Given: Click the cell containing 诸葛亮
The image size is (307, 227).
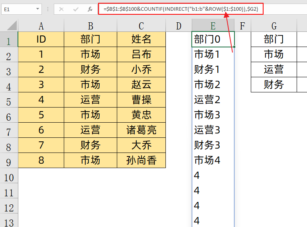Looking at the screenshot, I should (142, 130).
